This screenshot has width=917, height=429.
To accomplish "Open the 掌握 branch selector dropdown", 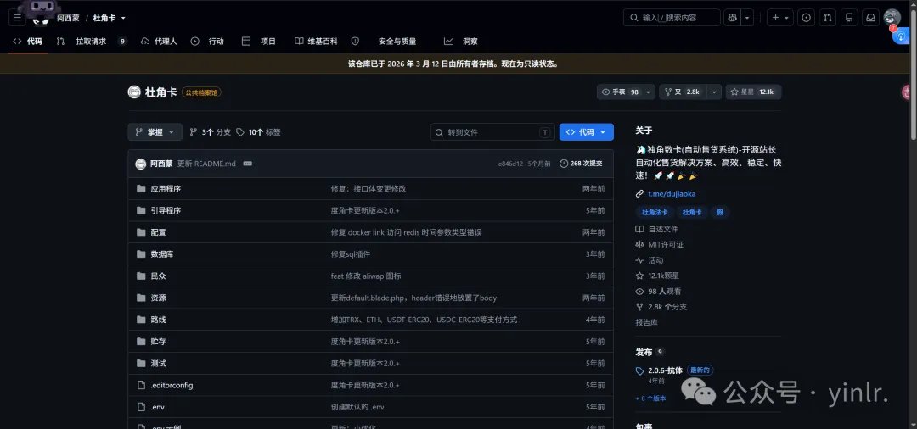I will tap(155, 132).
